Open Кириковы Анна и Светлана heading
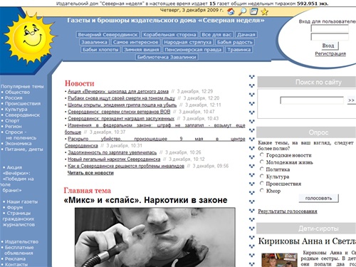The image size is (356, 267). pos(307,241)
